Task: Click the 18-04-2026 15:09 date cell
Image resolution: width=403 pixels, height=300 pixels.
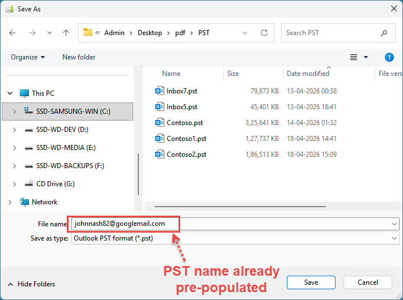Action: [312, 155]
